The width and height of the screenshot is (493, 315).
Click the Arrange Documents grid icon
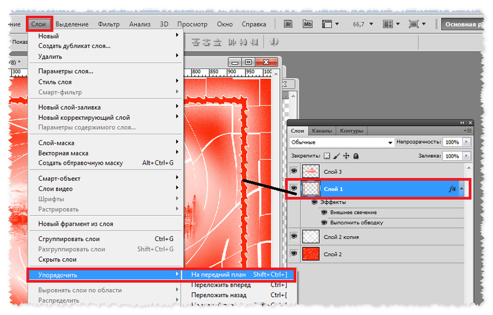[x=388, y=24]
